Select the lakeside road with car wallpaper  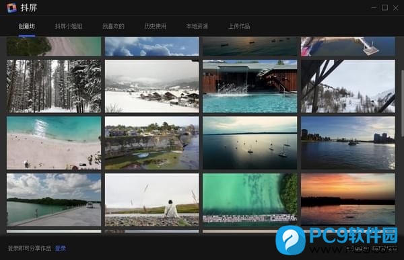point(54,200)
